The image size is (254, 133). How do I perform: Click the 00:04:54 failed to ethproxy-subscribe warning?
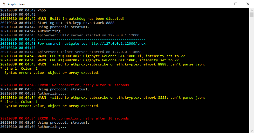(103, 97)
